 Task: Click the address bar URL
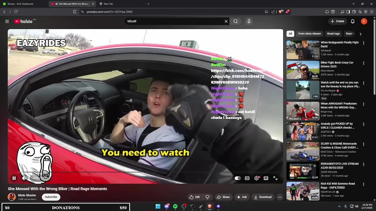(110, 12)
